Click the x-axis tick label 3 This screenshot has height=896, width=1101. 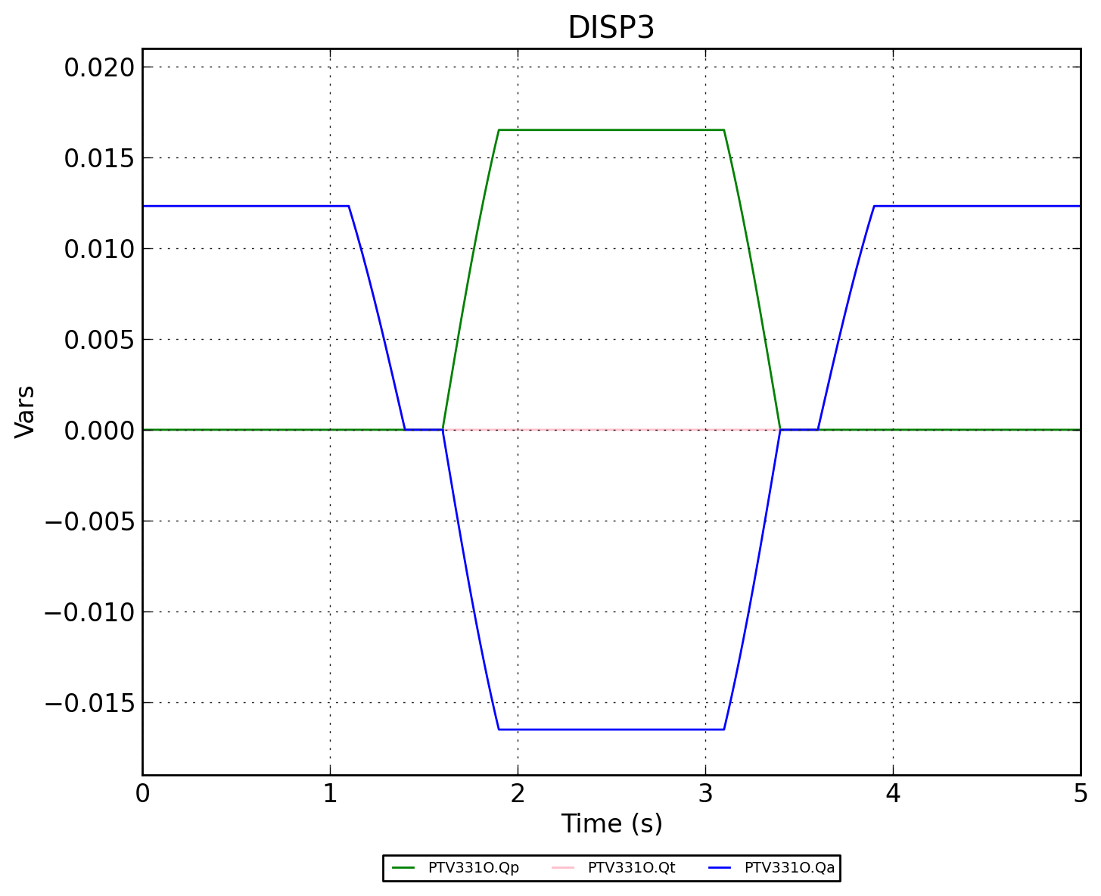coord(705,794)
